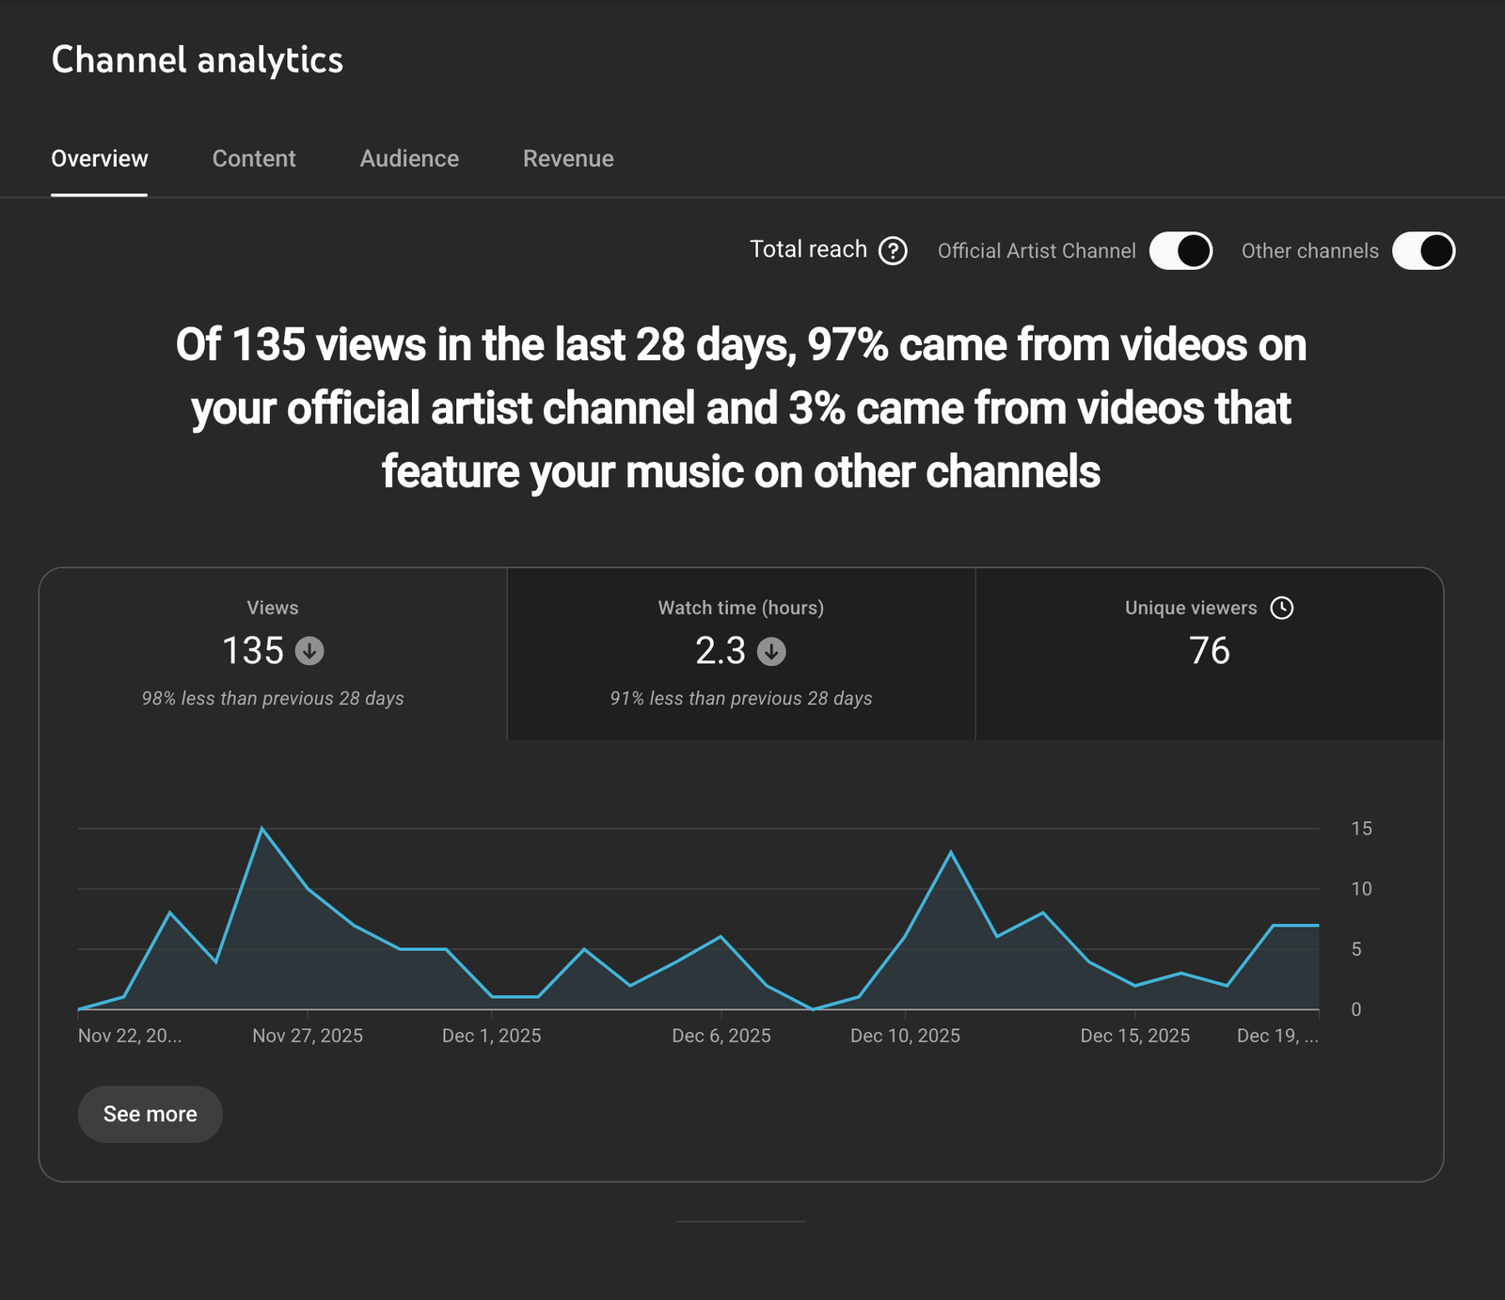Select the Watch time (hours) metric card

click(741, 653)
